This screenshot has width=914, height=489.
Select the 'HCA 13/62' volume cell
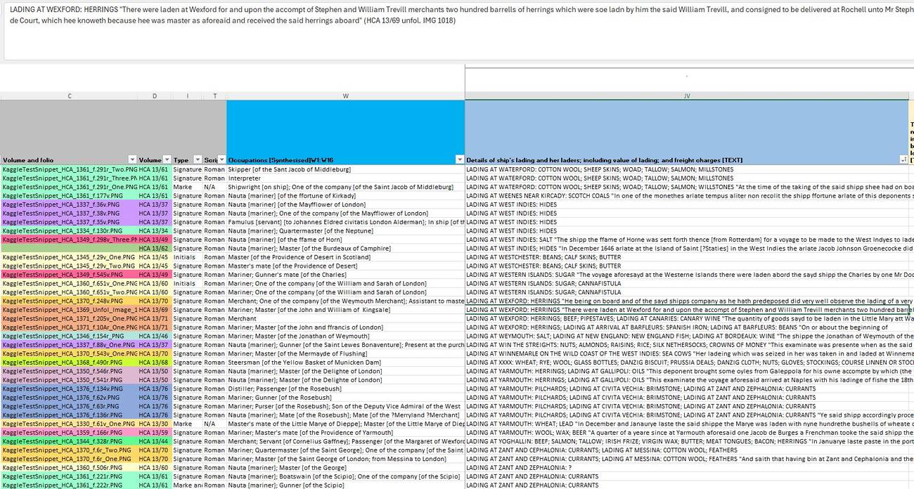coord(155,249)
